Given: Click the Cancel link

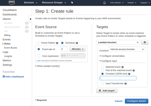Looking at the screenshot, I should coord(119,101).
